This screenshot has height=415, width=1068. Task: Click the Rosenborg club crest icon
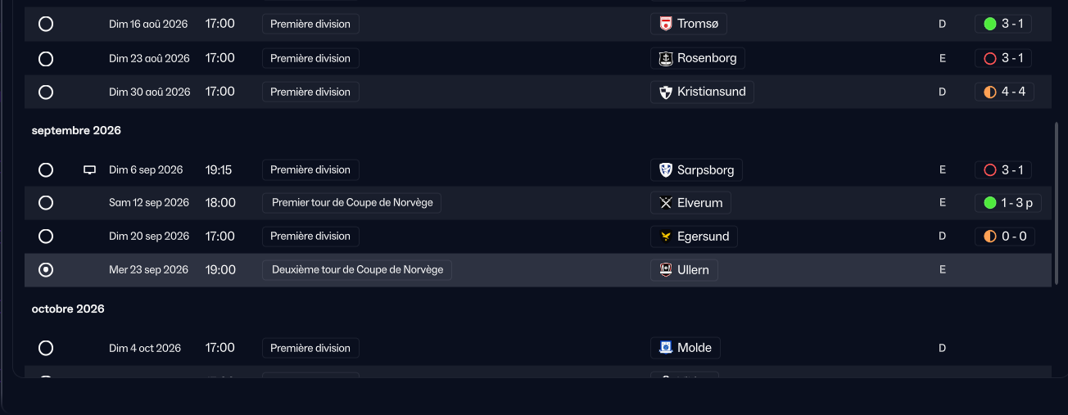click(x=666, y=58)
